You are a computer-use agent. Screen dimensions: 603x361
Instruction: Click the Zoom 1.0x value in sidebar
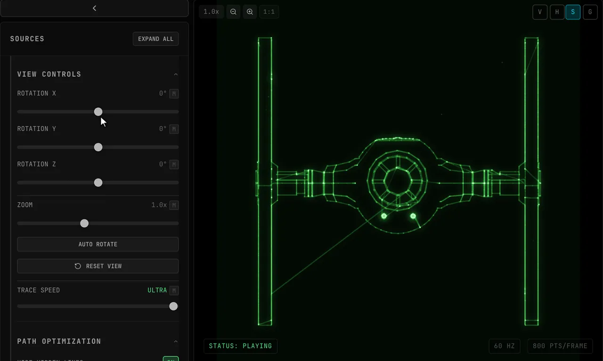pos(159,205)
